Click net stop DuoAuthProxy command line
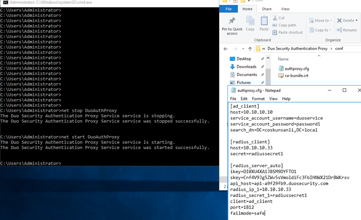The image size is (361, 220). 59,110
